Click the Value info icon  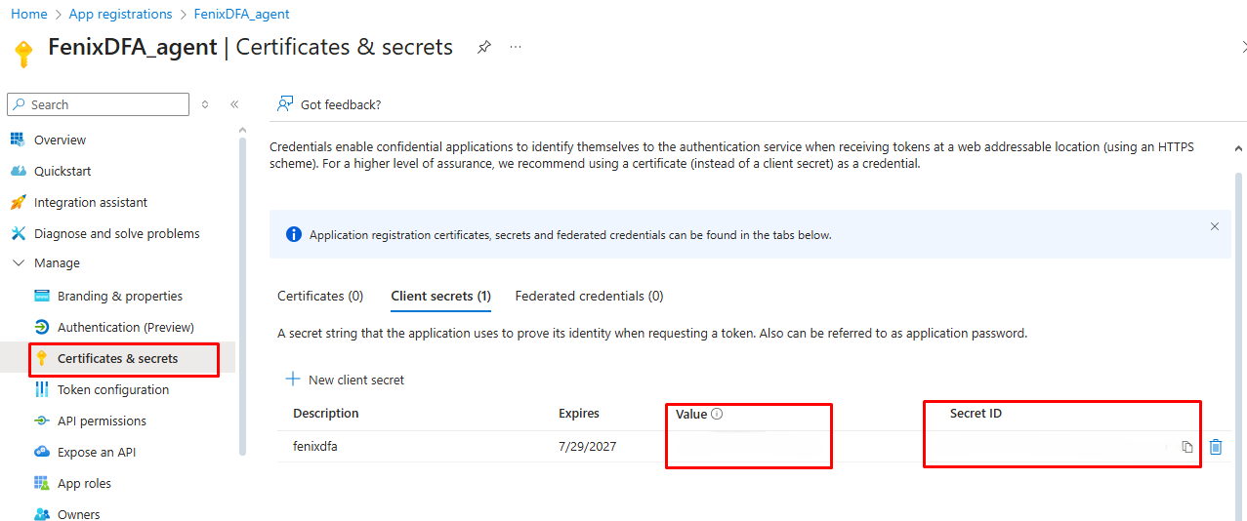[717, 414]
